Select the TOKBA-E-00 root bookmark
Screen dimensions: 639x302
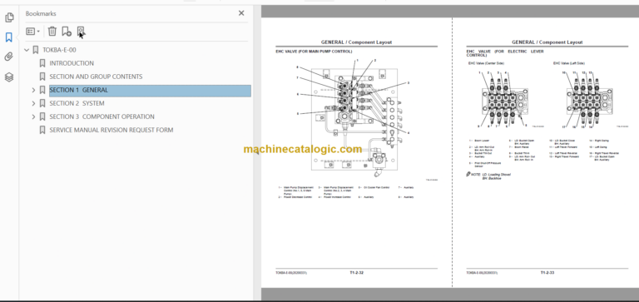click(59, 50)
